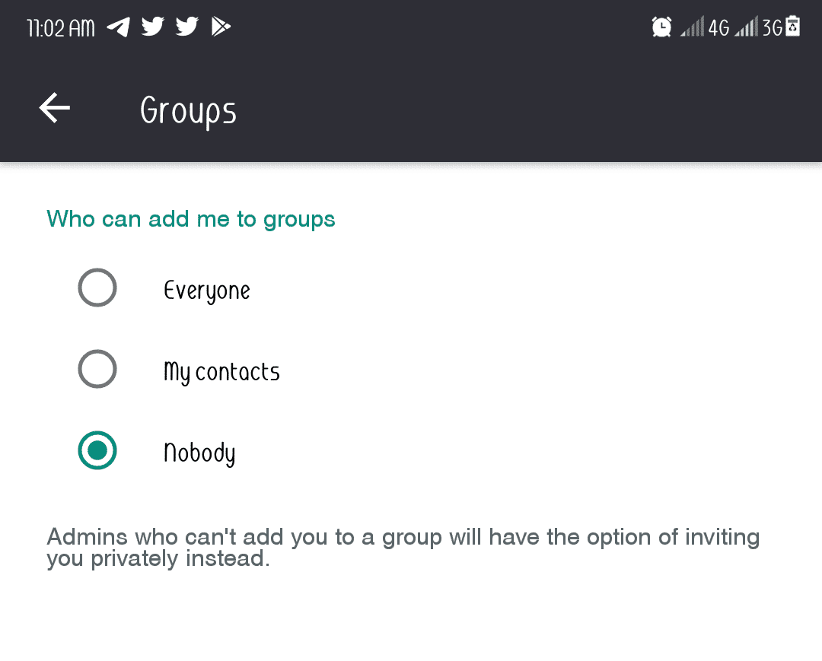
Task: Tap the 3G signal strength bars
Action: 746,28
